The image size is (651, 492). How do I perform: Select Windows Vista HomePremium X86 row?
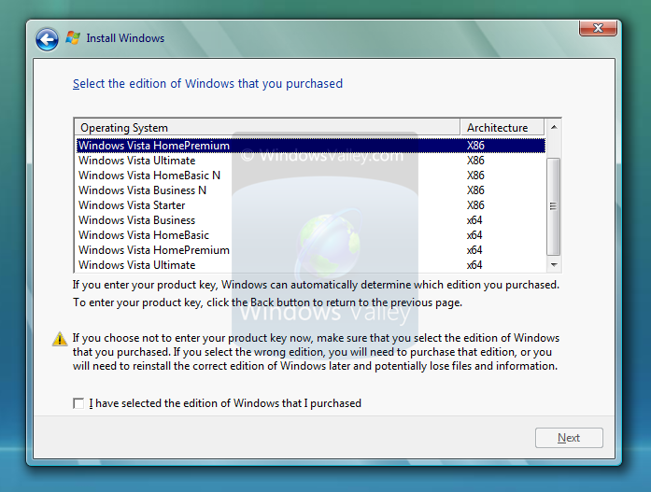coord(310,146)
